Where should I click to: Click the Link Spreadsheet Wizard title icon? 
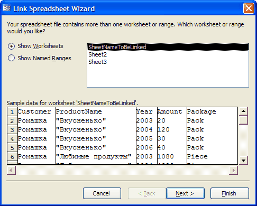pyautogui.click(x=6, y=8)
